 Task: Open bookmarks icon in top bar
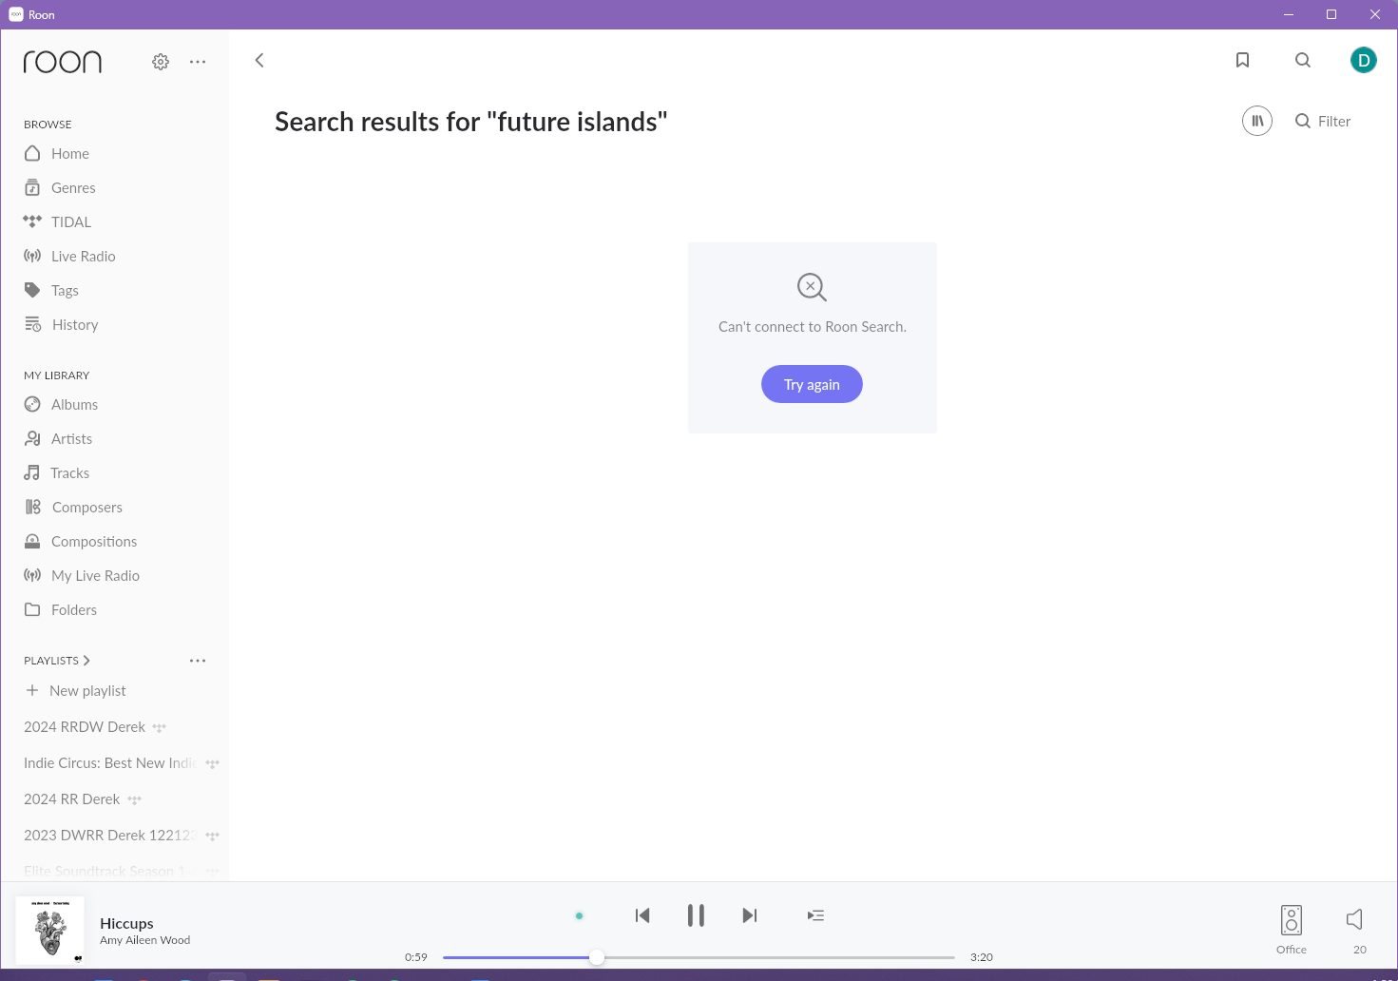pos(1242,60)
